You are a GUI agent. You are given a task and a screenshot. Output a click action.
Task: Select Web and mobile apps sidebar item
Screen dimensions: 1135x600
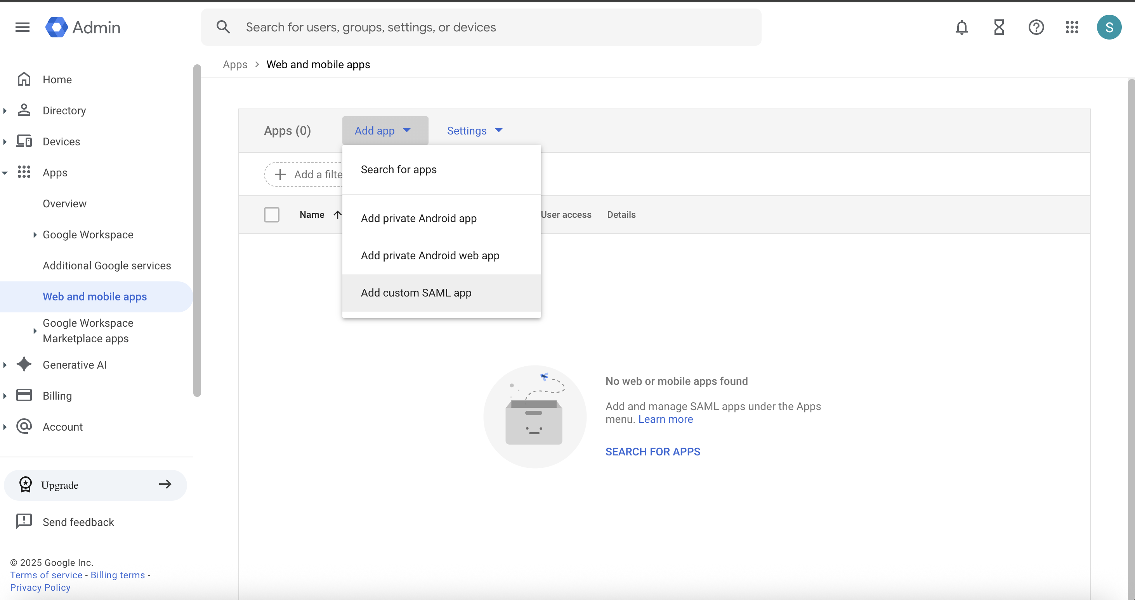(97, 297)
